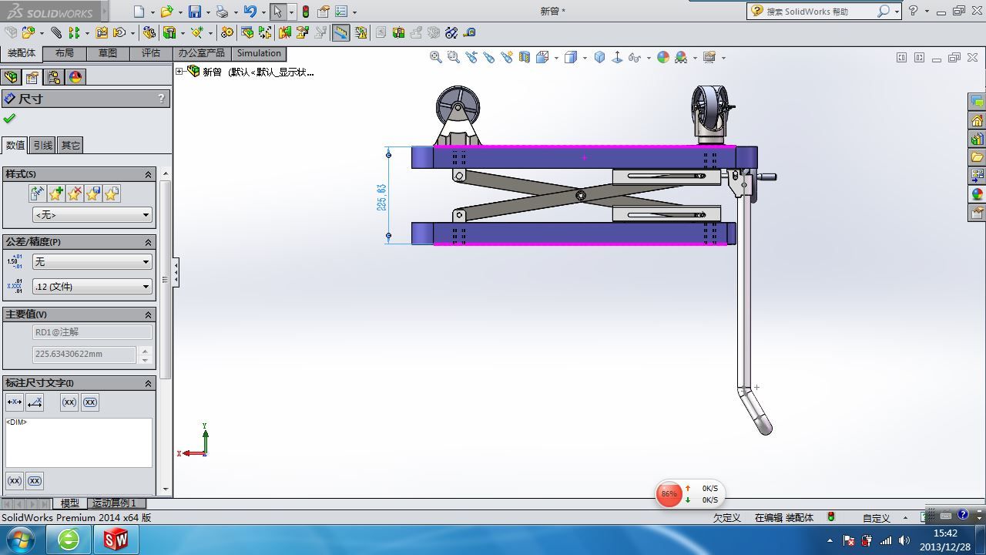Screen dimensions: 986x555
Task: Click the Edit appearance color sphere icon
Action: click(x=663, y=57)
